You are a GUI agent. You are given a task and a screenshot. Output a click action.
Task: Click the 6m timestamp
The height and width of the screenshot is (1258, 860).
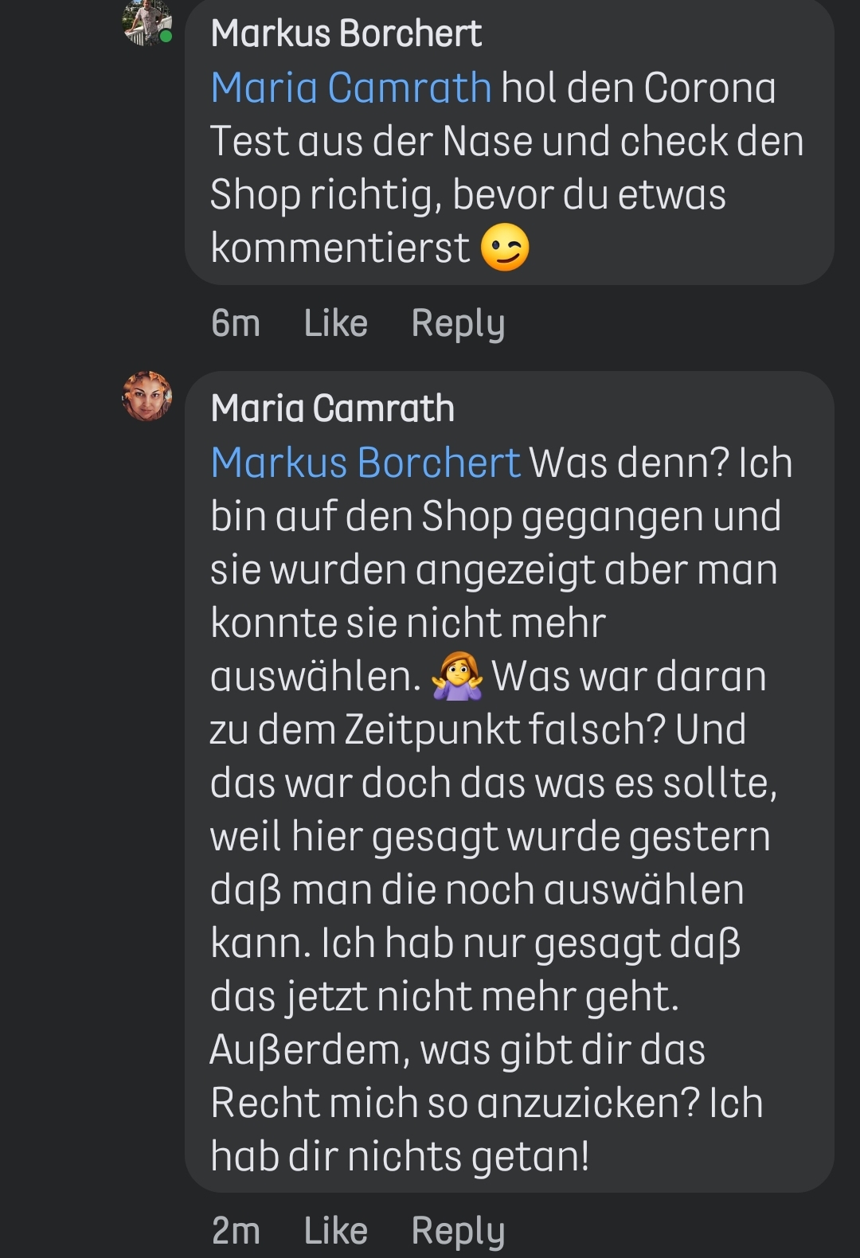point(236,323)
